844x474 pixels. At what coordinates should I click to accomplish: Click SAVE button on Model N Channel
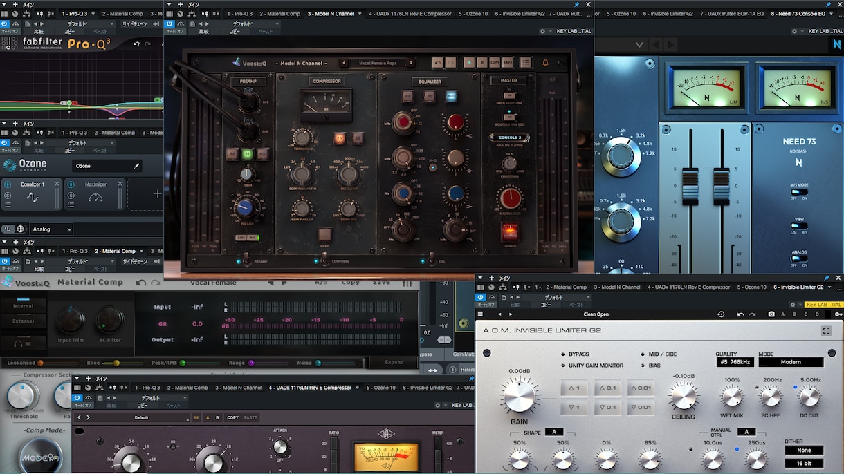(x=507, y=63)
